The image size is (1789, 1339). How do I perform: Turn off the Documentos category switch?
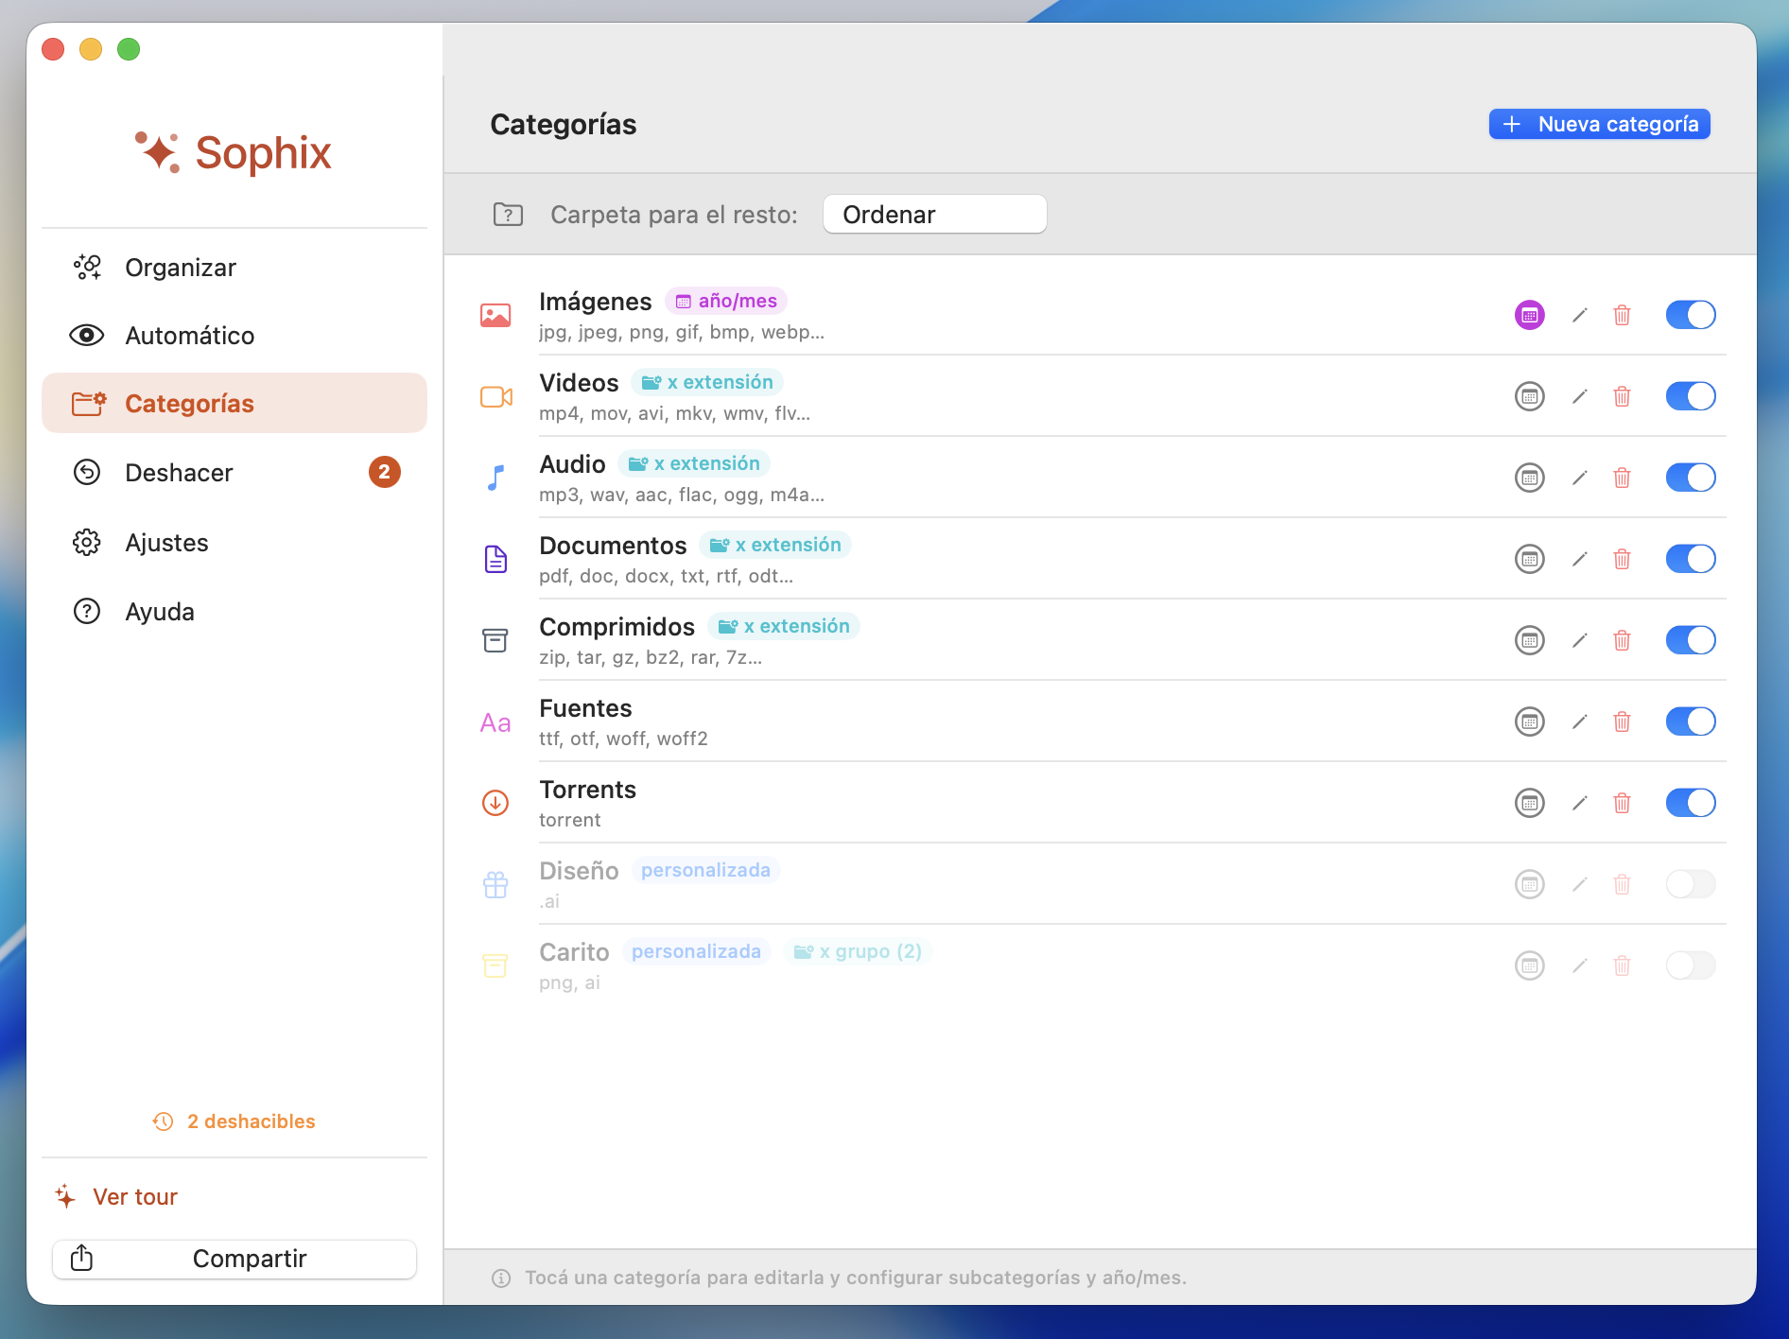tap(1691, 559)
